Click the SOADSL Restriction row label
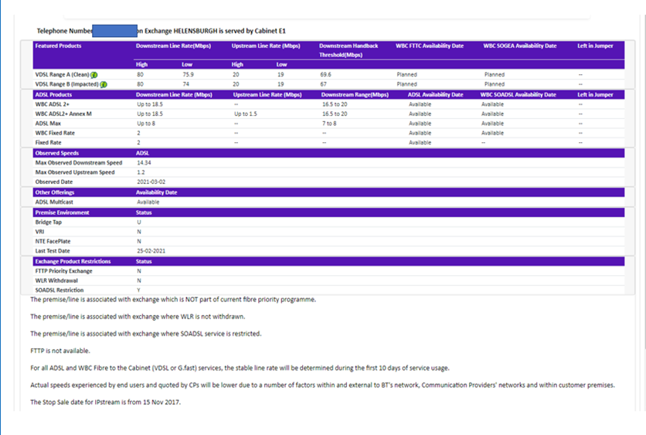This screenshot has height=435, width=646. pos(59,291)
